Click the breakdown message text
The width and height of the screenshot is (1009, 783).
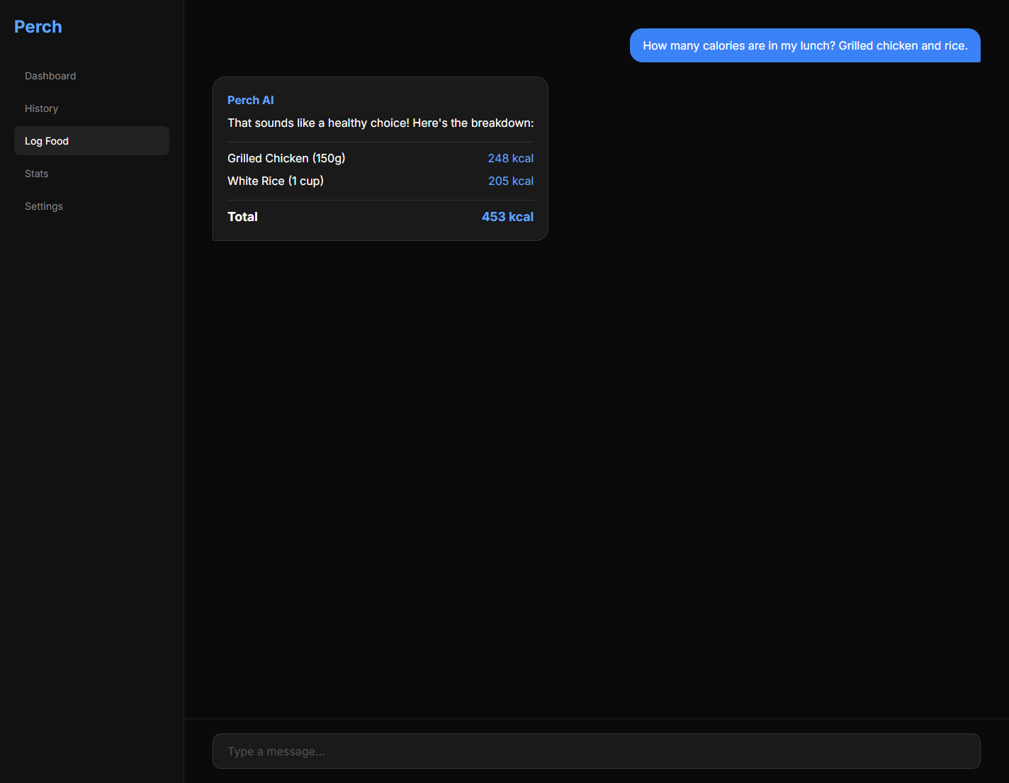pos(381,123)
